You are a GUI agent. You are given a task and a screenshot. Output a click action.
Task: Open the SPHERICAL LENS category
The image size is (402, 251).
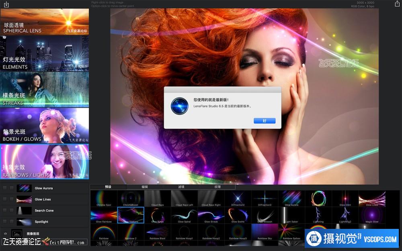point(45,22)
